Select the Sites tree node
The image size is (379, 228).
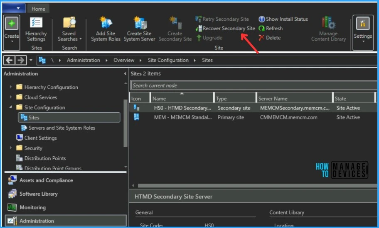coord(69,118)
